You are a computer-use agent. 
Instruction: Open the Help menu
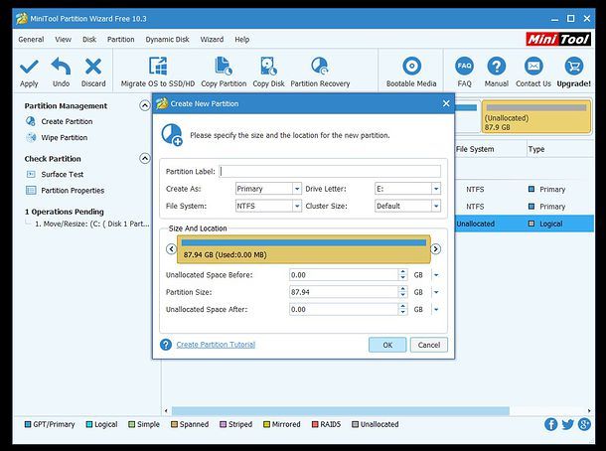[x=242, y=40]
